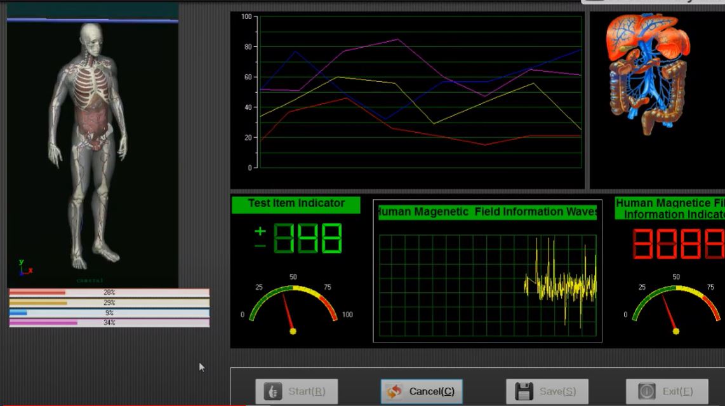
Task: Click the power icon on Exit button
Action: tap(646, 391)
